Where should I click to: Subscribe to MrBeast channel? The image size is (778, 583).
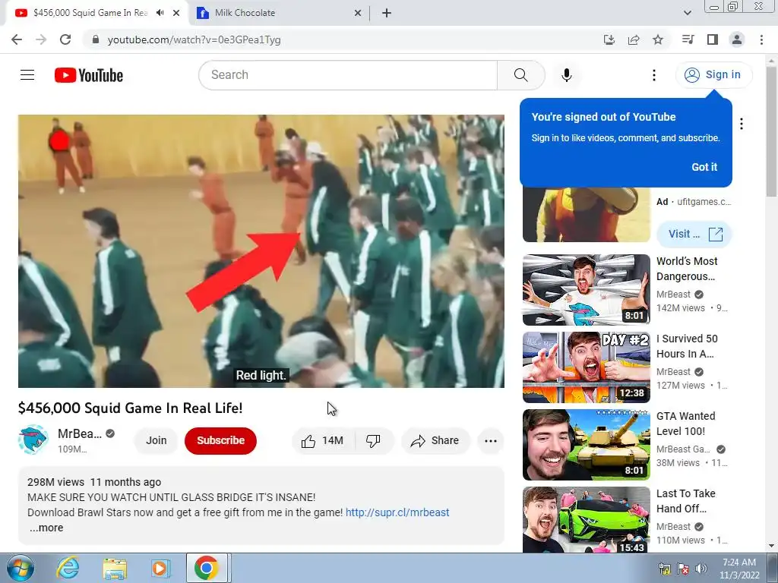[220, 441]
